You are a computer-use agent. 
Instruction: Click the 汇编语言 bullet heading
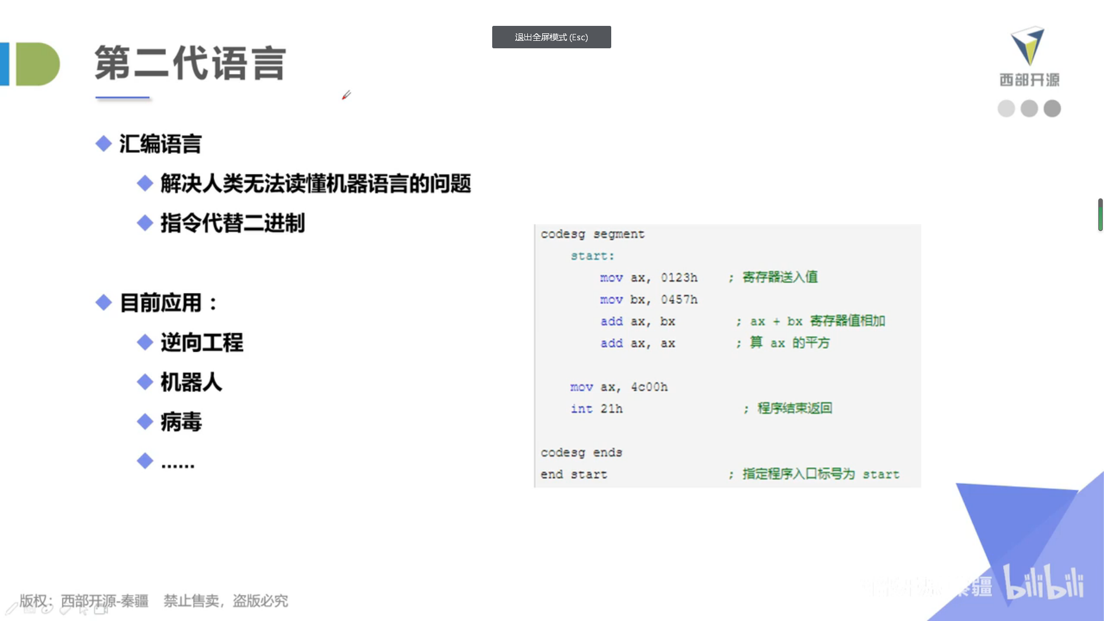[x=160, y=144]
